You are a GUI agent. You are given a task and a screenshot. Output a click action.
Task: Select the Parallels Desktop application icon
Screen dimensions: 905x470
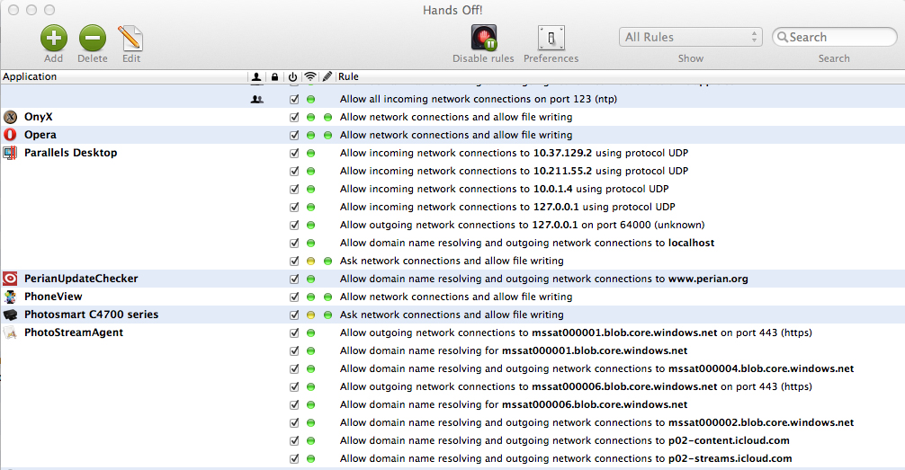coord(11,153)
